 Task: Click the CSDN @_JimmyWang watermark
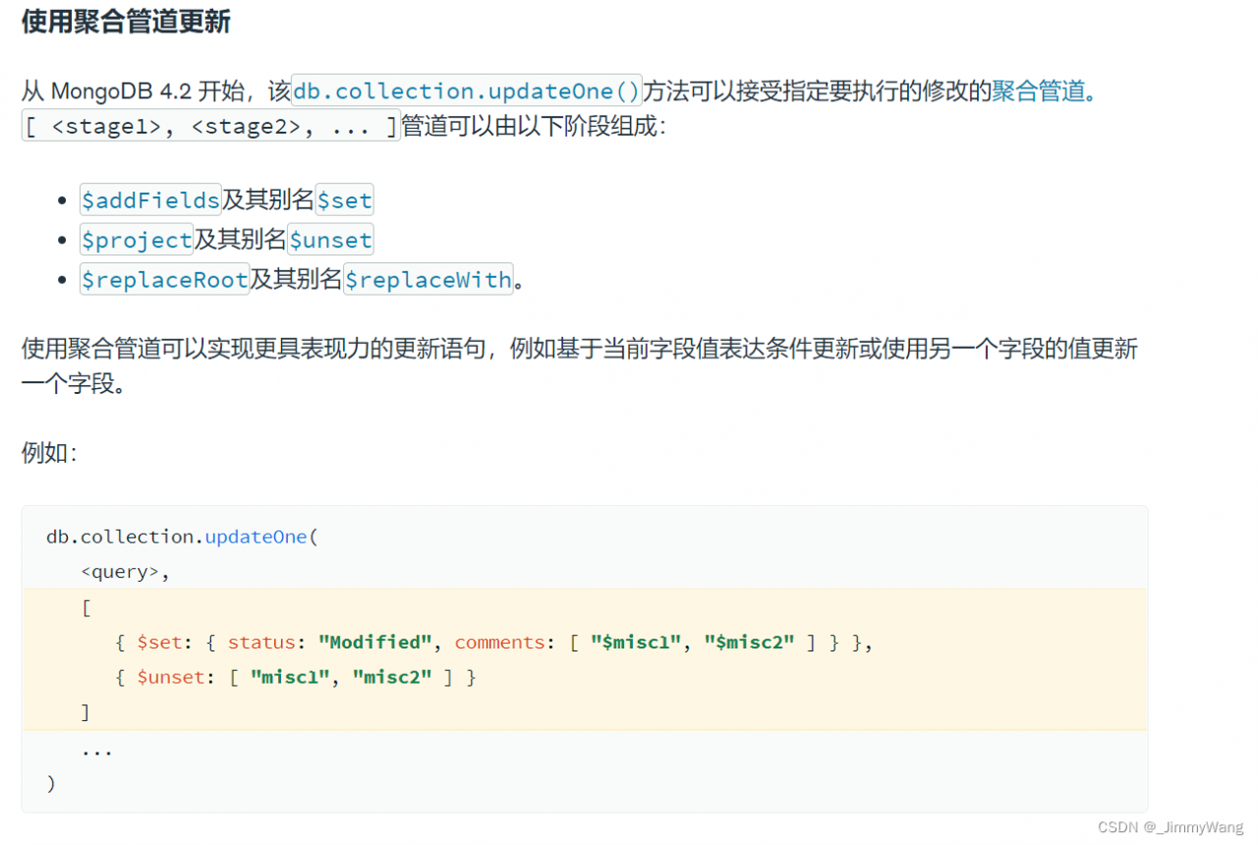pyautogui.click(x=1169, y=826)
